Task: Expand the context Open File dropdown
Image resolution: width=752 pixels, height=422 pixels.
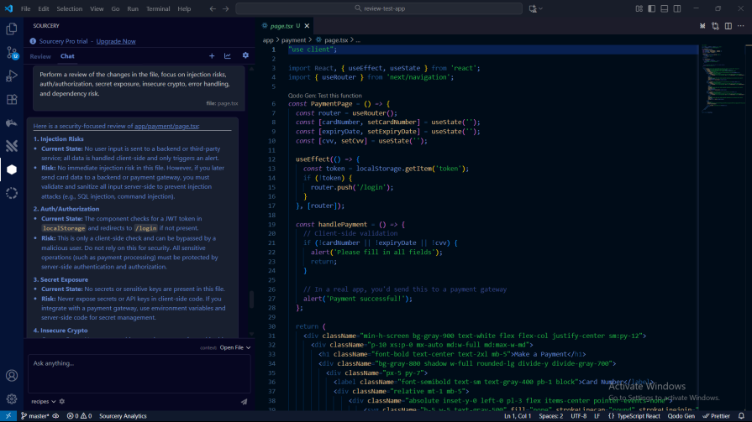Action: tap(234, 347)
